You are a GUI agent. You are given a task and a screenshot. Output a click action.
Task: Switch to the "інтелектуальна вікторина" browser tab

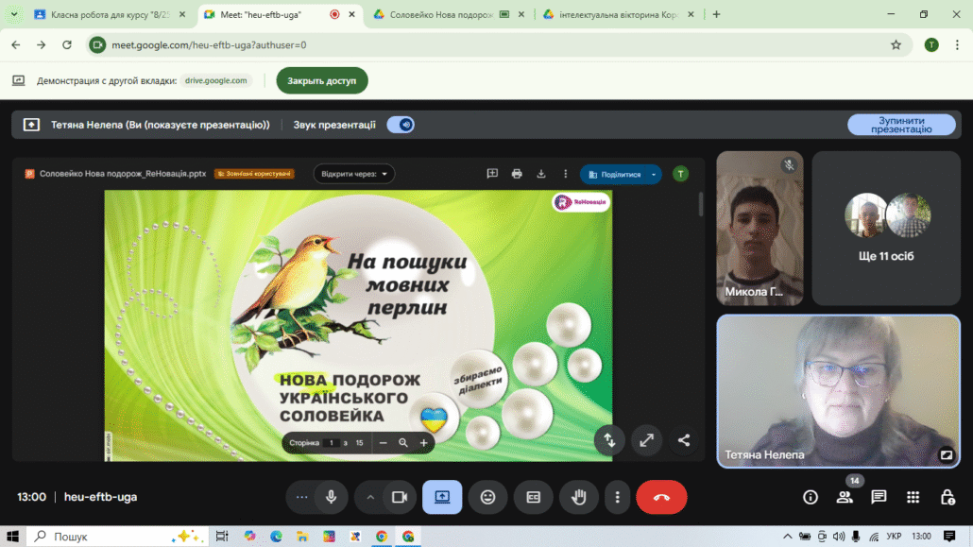[x=617, y=14]
